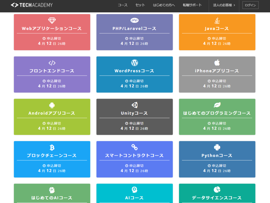Open the Webアプリケーションコース title
Screen dimensions: 270x203
(52, 28)
